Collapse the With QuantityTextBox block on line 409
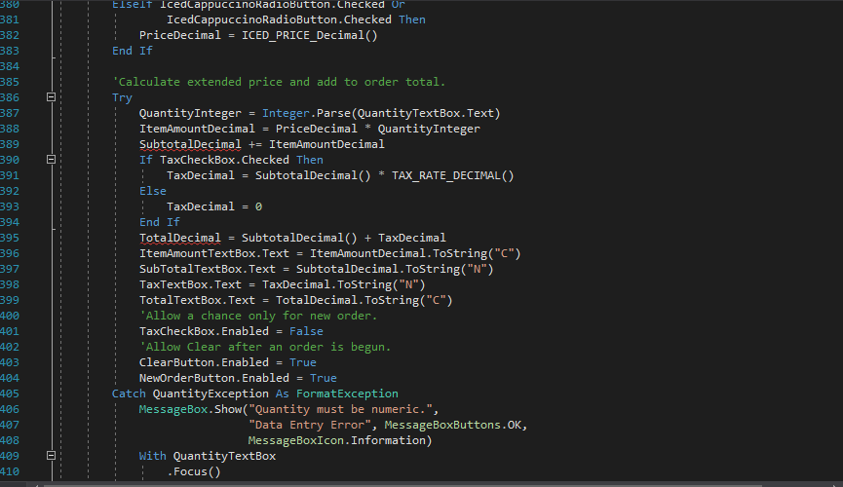 (x=51, y=456)
